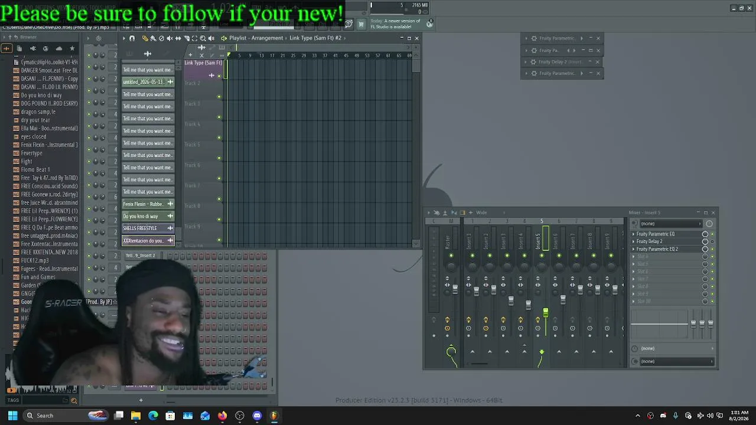Select the Draw pencil tool in Playlist

(x=145, y=38)
